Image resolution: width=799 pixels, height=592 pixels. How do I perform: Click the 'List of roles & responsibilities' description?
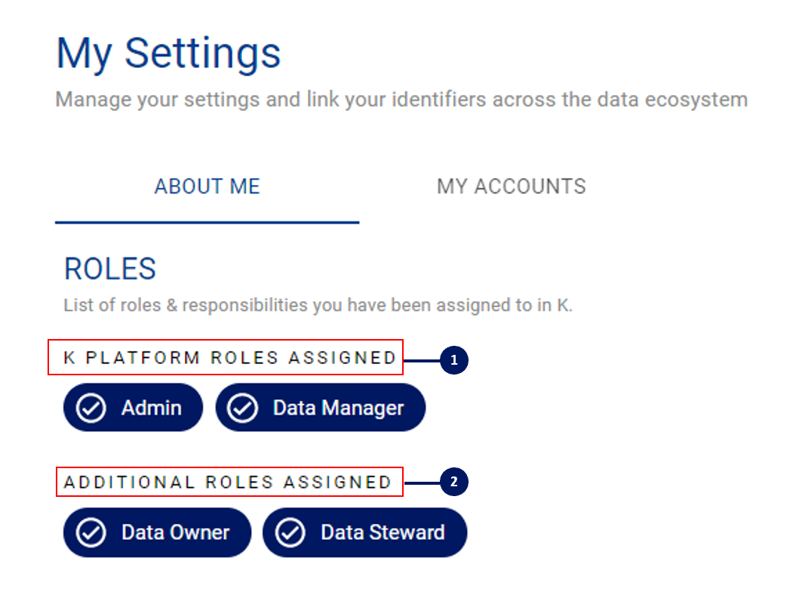[x=318, y=305]
